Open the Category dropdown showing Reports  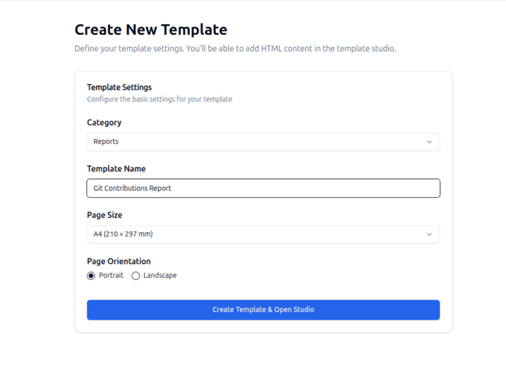tap(263, 141)
